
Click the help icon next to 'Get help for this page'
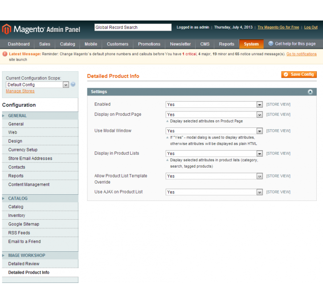pyautogui.click(x=271, y=44)
